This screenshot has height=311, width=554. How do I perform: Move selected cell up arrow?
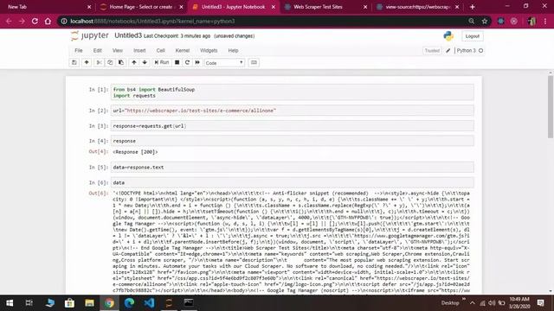(134, 62)
